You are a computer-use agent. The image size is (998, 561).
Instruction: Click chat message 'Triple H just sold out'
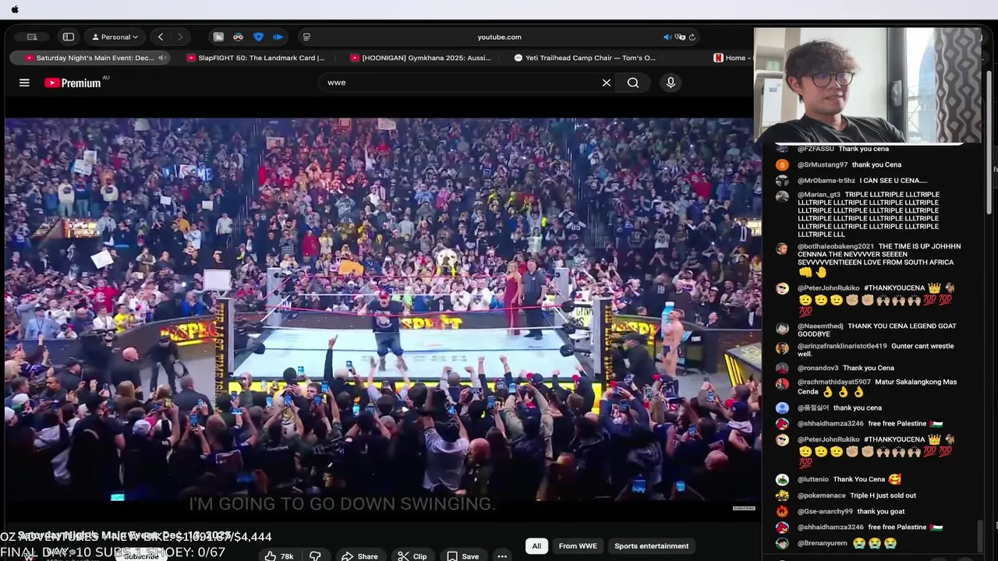883,496
